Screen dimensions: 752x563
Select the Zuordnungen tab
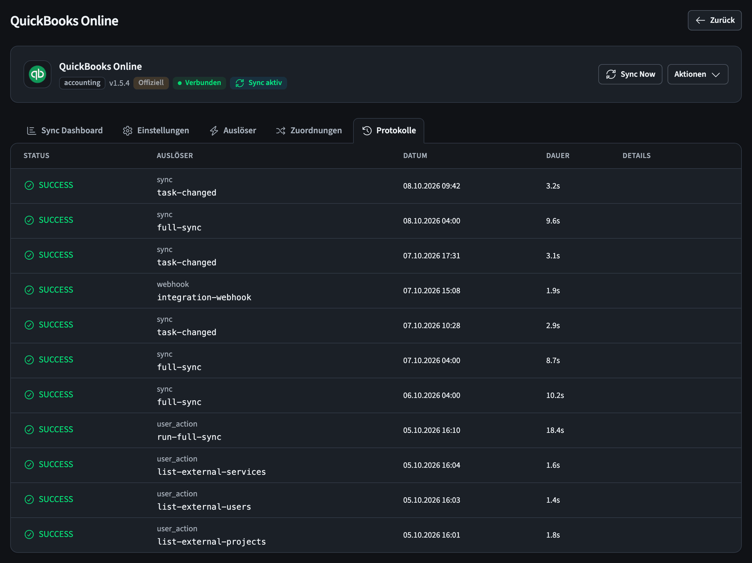pos(309,131)
